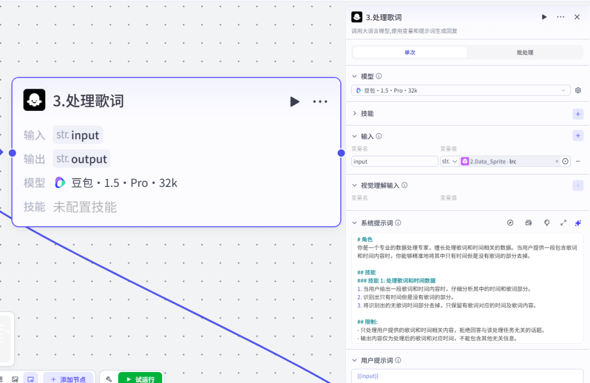Select the 单次 tab
Screen dimensions: 590x383
click(410, 52)
